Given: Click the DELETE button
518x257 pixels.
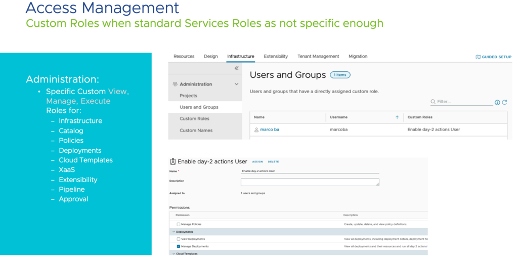Looking at the screenshot, I should pos(273,162).
